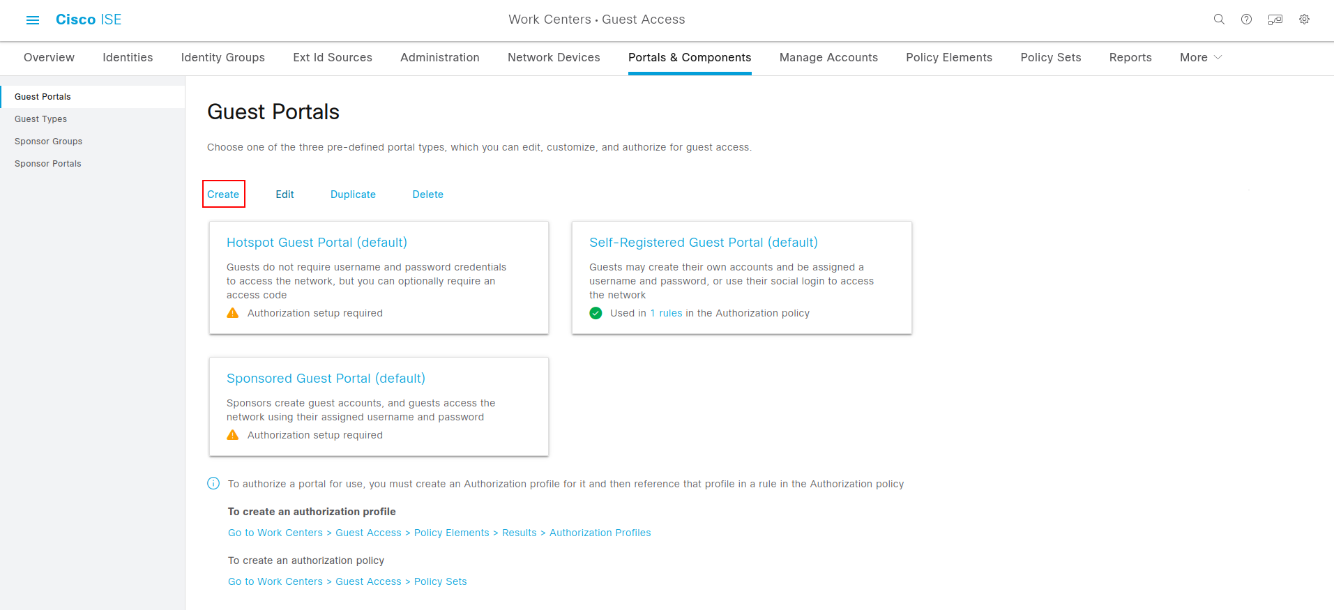Viewport: 1334px width, 610px height.
Task: Click the search magnifier icon
Action: [x=1219, y=20]
